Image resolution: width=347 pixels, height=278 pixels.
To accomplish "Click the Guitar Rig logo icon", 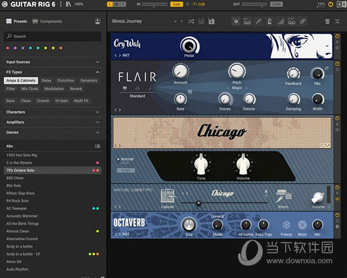I will pos(5,4).
